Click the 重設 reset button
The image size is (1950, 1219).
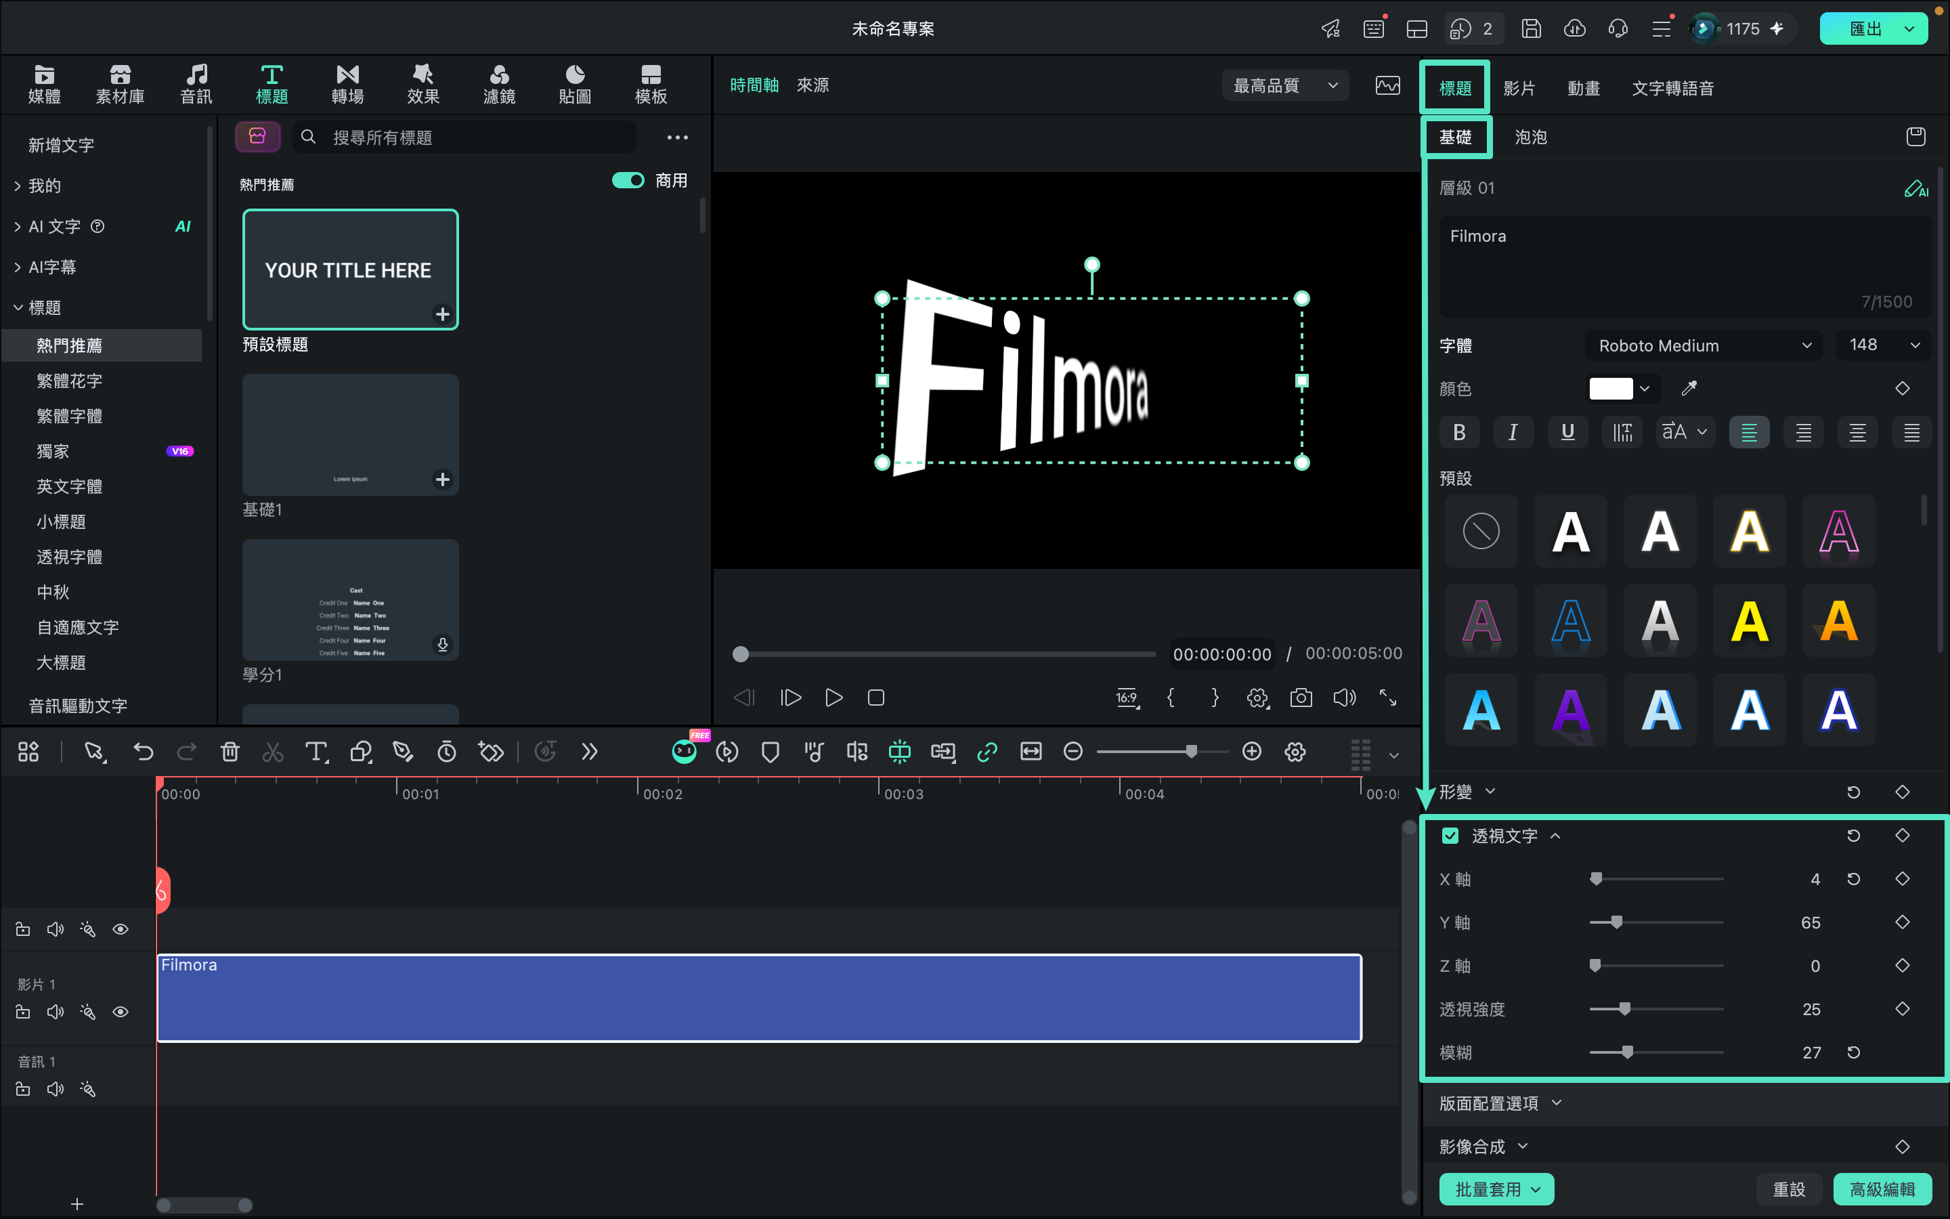(1789, 1189)
